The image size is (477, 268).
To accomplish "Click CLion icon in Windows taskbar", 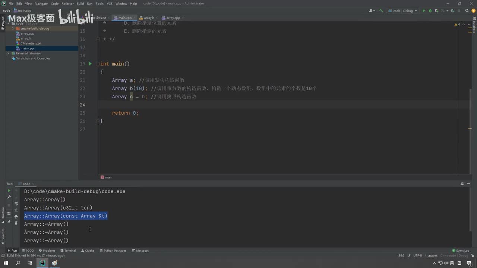I will point(42,263).
